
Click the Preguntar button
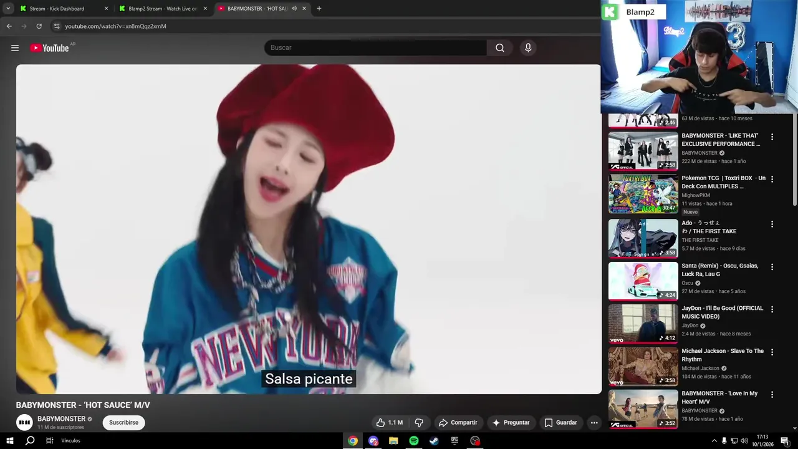tap(511, 423)
